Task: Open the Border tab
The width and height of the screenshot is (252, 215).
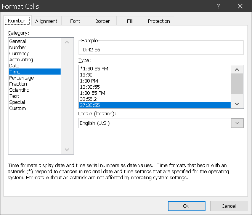Action: click(103, 21)
